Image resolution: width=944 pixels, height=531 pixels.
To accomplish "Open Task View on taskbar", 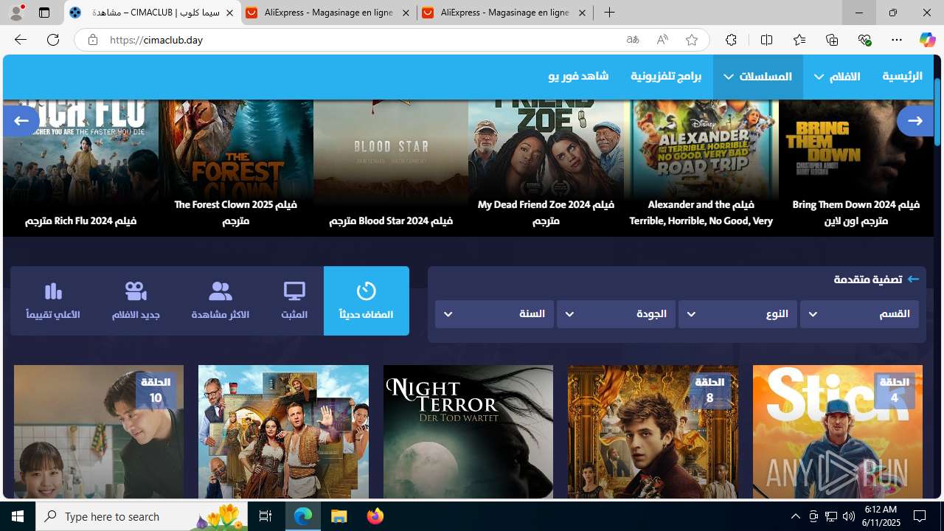I will [265, 516].
